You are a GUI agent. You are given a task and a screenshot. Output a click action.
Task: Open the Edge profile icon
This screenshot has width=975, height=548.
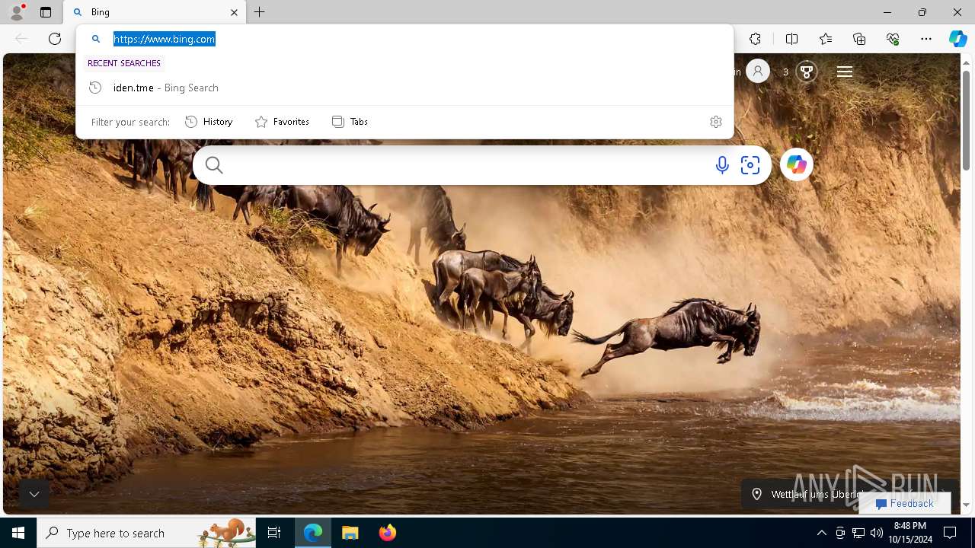(x=16, y=12)
